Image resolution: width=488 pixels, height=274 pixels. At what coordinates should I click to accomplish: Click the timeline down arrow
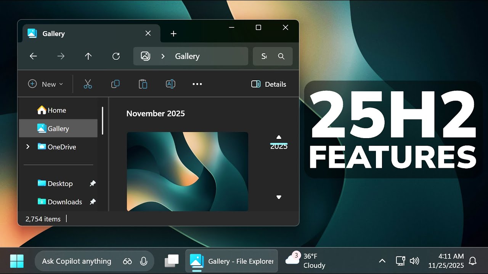click(x=279, y=197)
